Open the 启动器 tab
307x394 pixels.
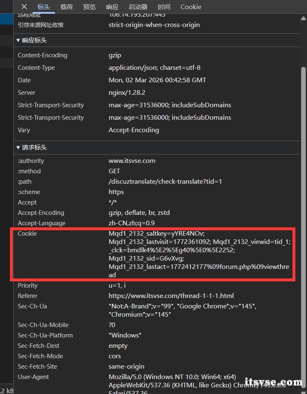pyautogui.click(x=138, y=7)
